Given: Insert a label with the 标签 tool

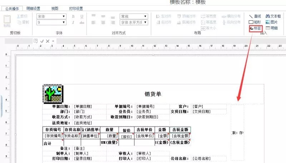Looking at the screenshot, I should point(256,28).
